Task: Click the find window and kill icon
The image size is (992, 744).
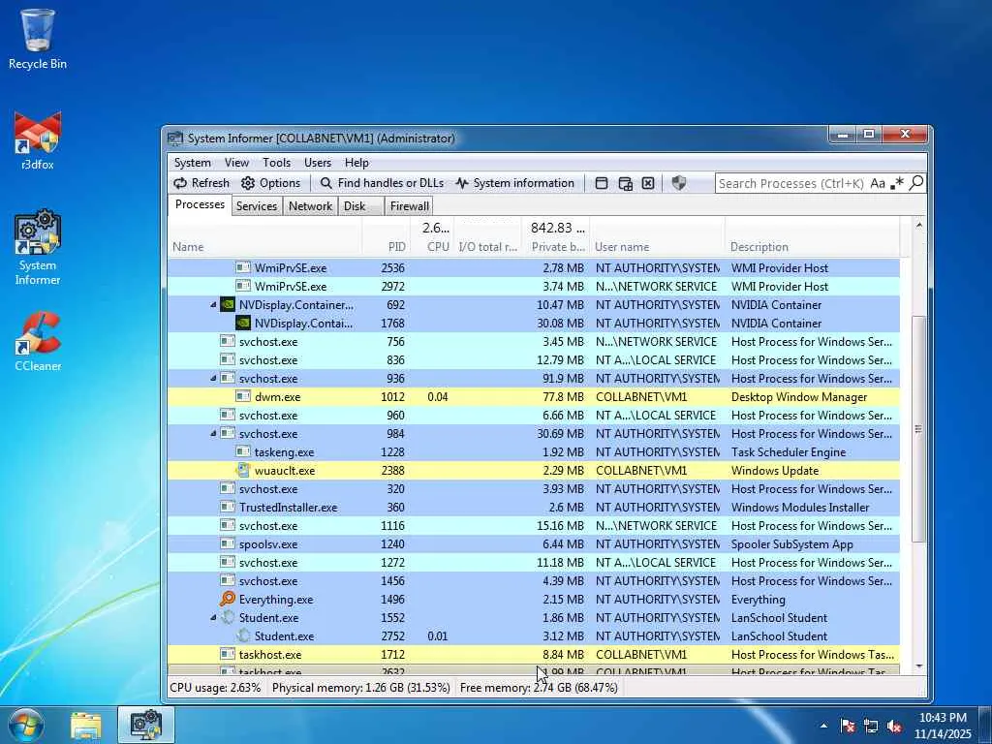Action: pos(648,183)
